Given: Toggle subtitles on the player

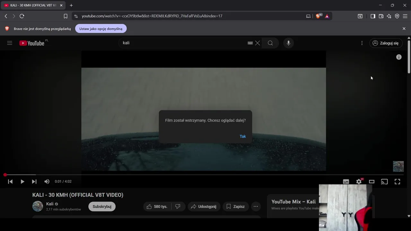Looking at the screenshot, I should tap(346, 182).
